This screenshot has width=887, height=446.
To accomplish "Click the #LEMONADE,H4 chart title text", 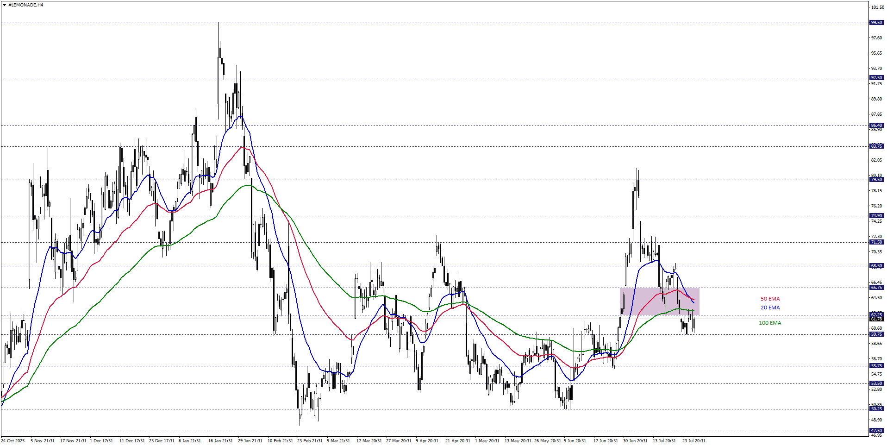I will pyautogui.click(x=26, y=5).
